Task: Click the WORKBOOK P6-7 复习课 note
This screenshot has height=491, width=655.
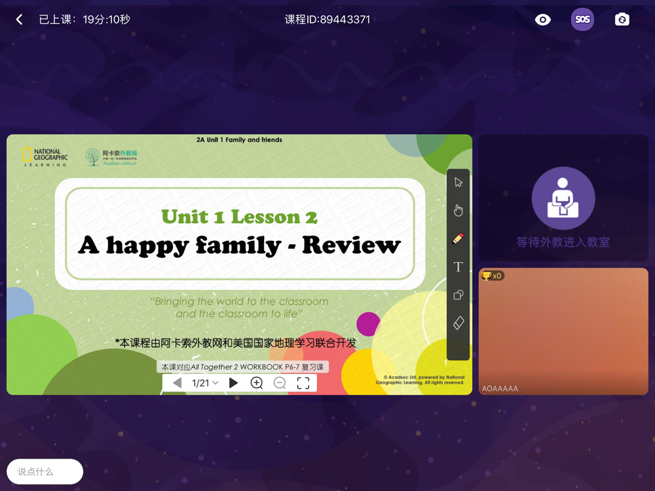Action: (x=242, y=367)
